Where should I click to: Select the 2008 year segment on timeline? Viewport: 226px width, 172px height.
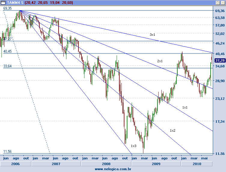pyautogui.click(x=106, y=164)
